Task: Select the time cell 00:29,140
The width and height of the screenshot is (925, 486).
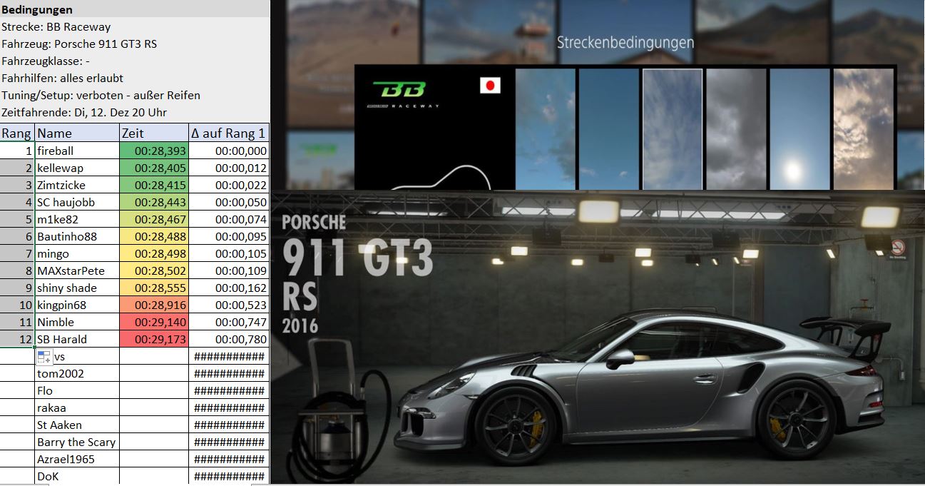Action: coord(154,322)
